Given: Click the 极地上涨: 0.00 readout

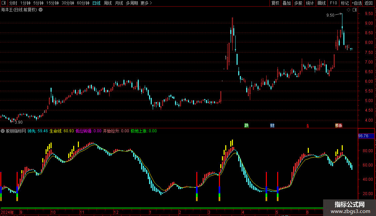Looking at the screenshot, I should tap(144, 131).
